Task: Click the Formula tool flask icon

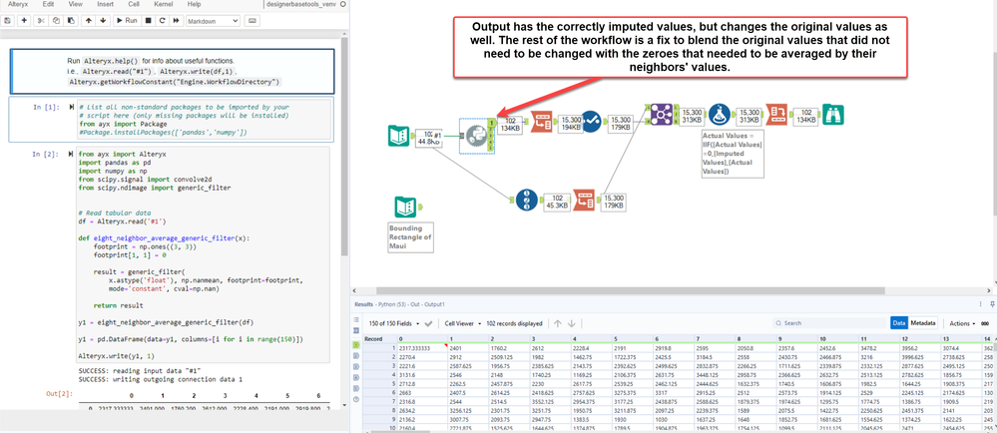Action: (721, 117)
